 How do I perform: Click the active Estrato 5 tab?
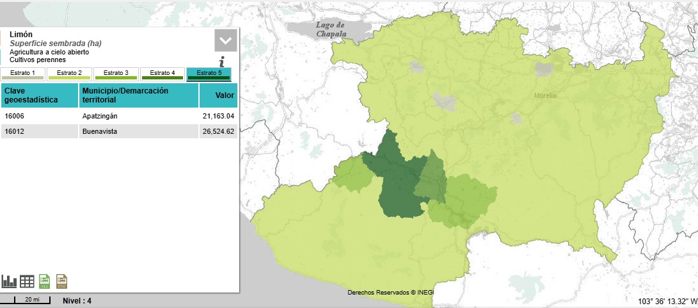click(209, 74)
